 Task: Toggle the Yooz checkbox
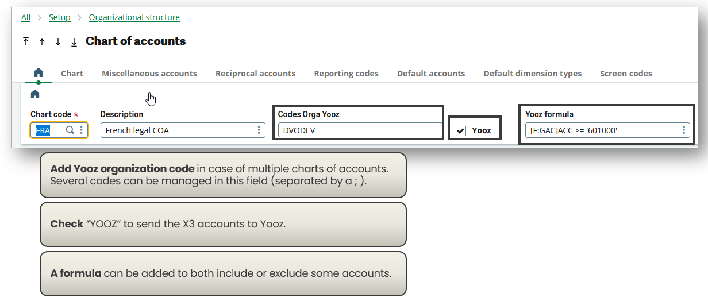pos(461,131)
